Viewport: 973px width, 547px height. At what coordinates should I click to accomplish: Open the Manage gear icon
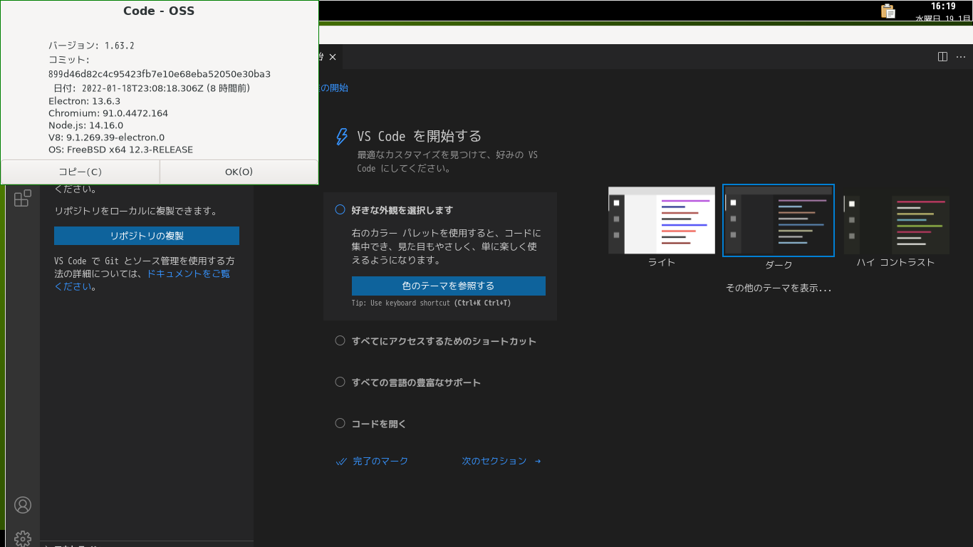pyautogui.click(x=23, y=538)
